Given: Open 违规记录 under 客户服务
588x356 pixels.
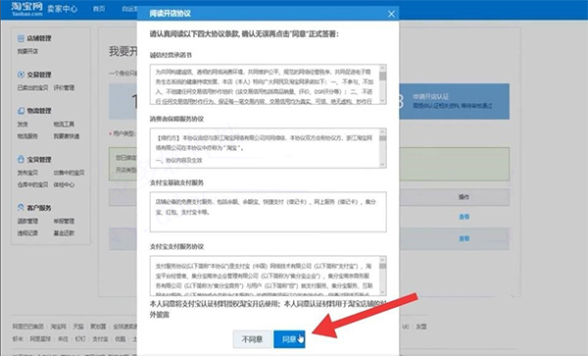Looking at the screenshot, I should point(27,233).
